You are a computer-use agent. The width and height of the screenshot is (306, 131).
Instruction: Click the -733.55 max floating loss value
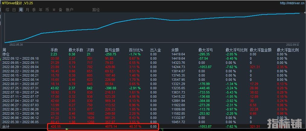(x=204, y=92)
